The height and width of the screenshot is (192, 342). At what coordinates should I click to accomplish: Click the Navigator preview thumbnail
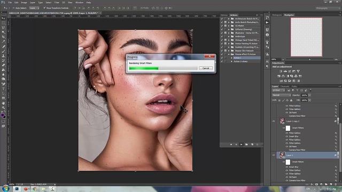(x=306, y=37)
